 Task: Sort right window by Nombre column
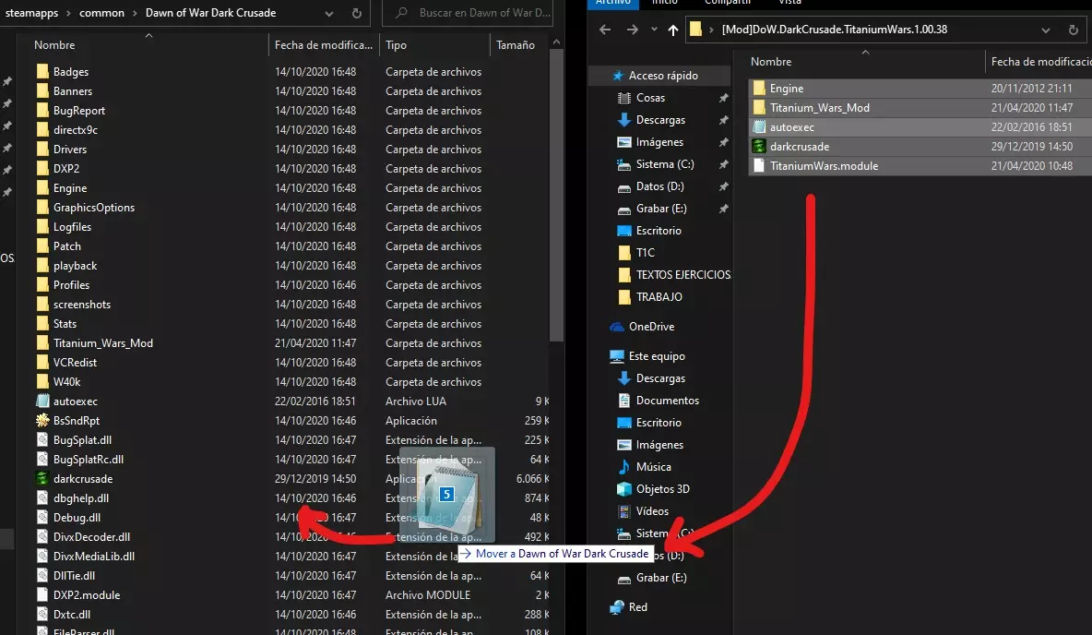(771, 61)
